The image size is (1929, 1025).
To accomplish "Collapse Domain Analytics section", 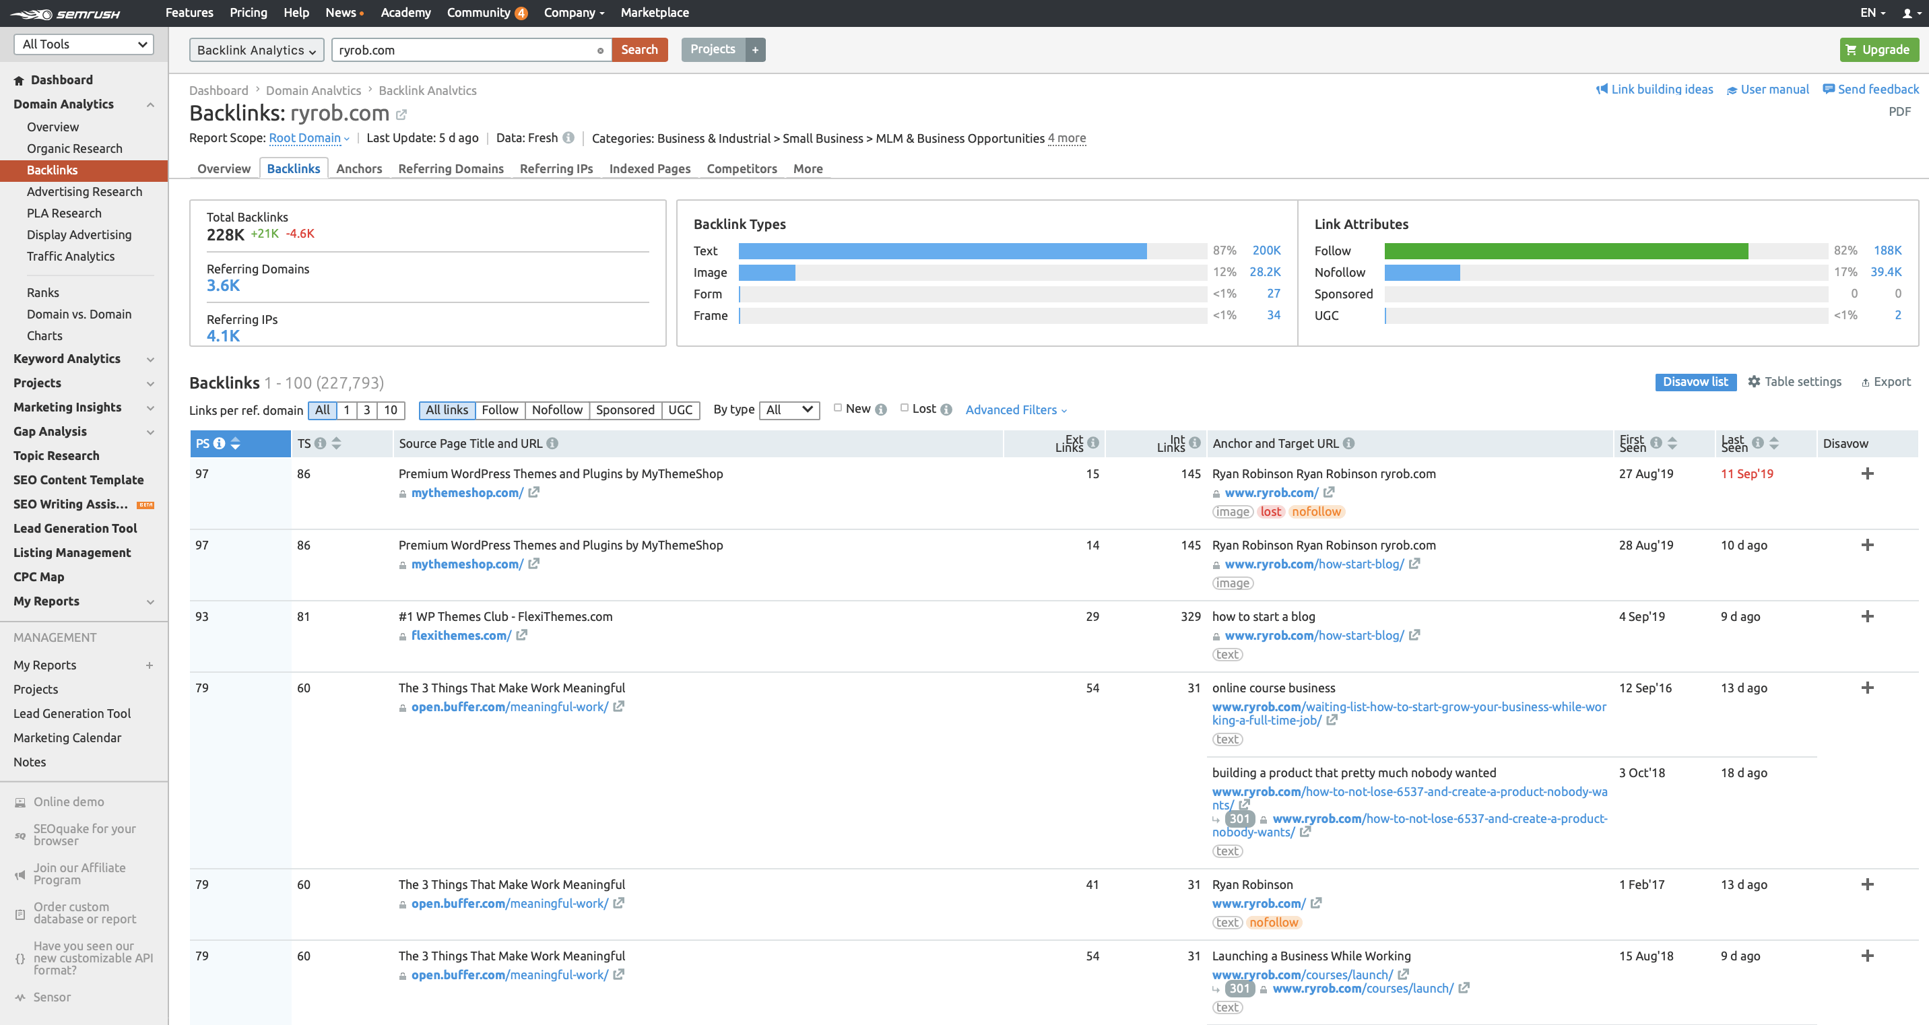I will click(x=150, y=105).
